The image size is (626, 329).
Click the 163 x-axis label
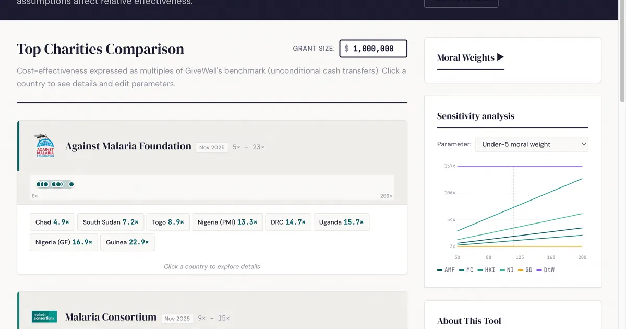pyautogui.click(x=551, y=257)
